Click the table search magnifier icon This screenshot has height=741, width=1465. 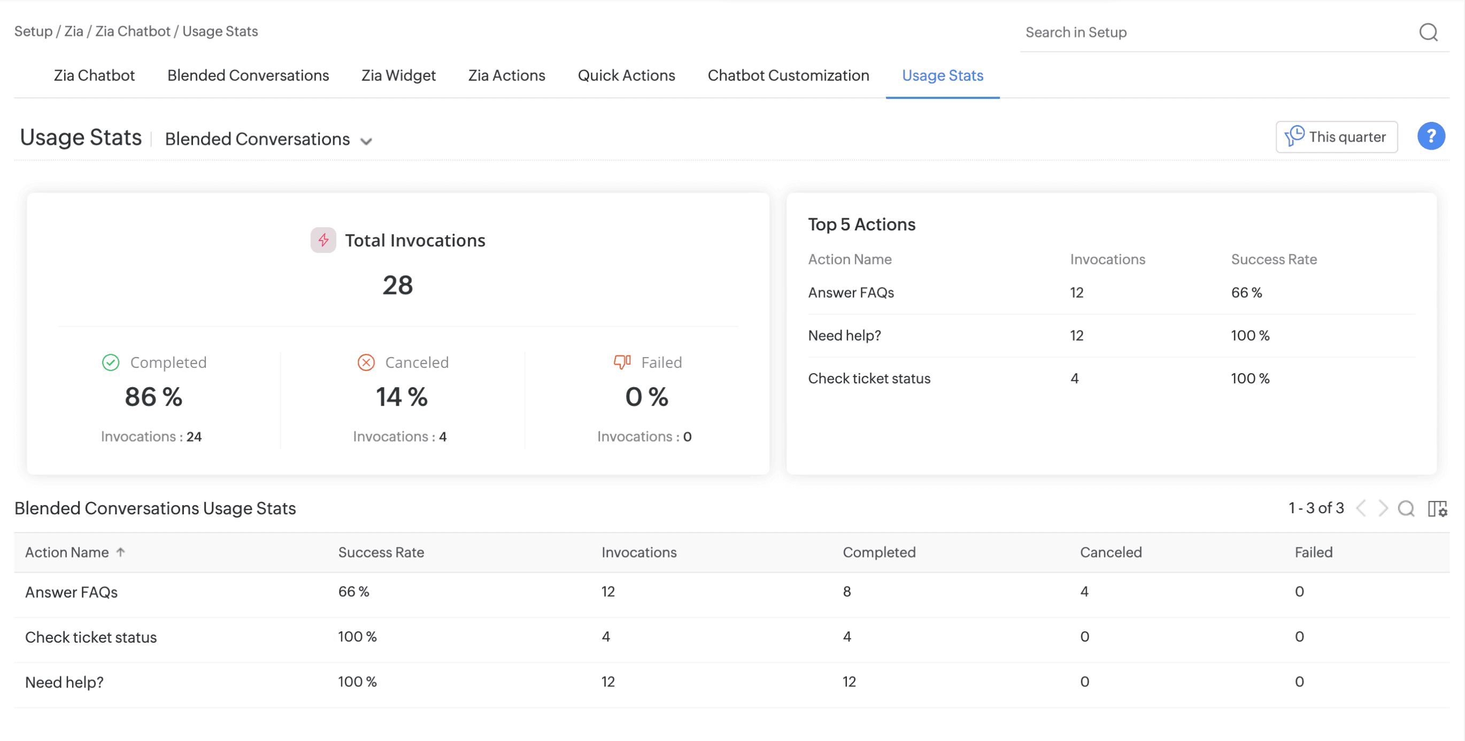click(x=1406, y=508)
